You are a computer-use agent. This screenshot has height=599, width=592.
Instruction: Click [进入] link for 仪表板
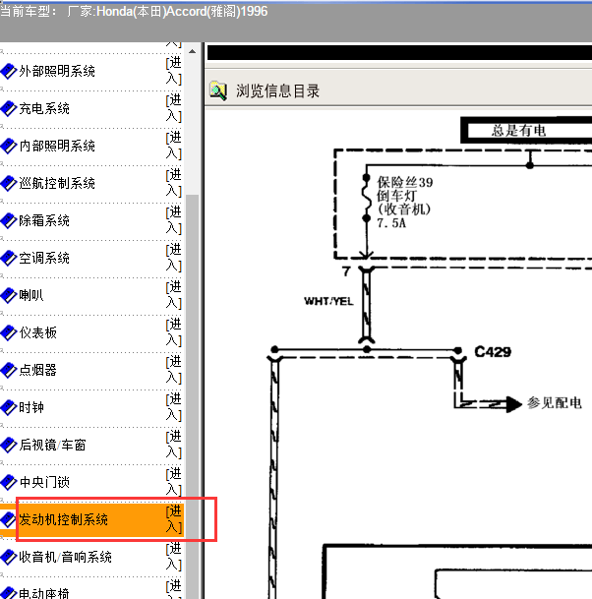coord(174,332)
